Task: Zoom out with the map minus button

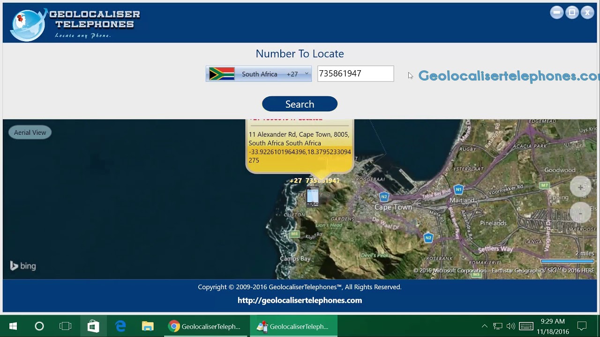Action: (581, 212)
